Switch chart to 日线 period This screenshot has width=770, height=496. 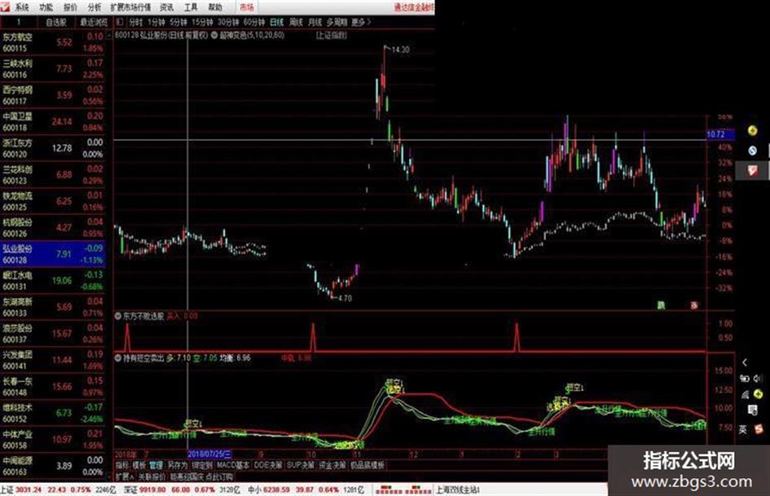(x=278, y=22)
